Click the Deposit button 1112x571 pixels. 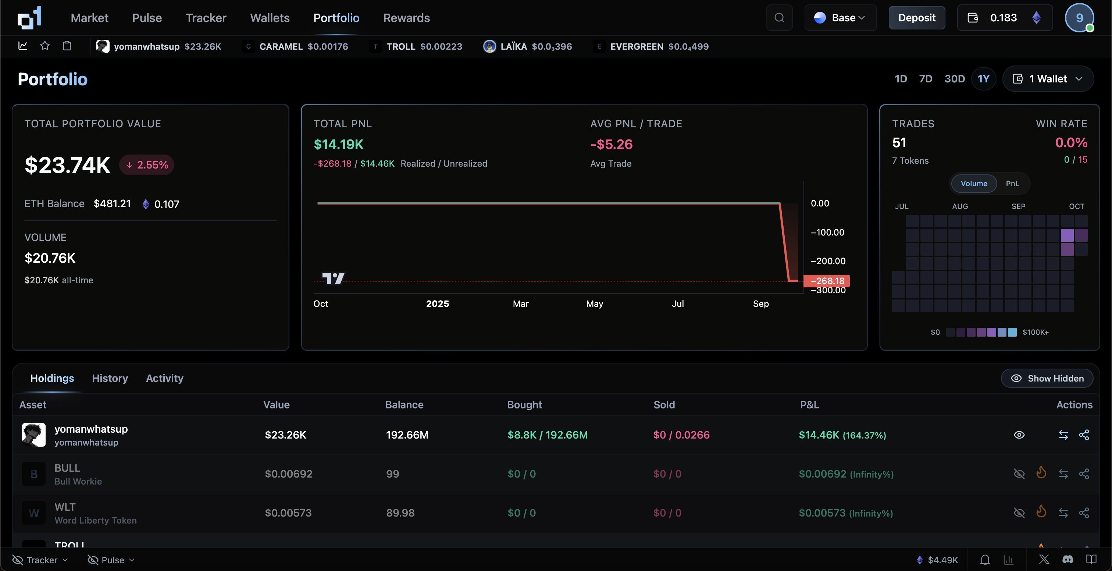916,18
